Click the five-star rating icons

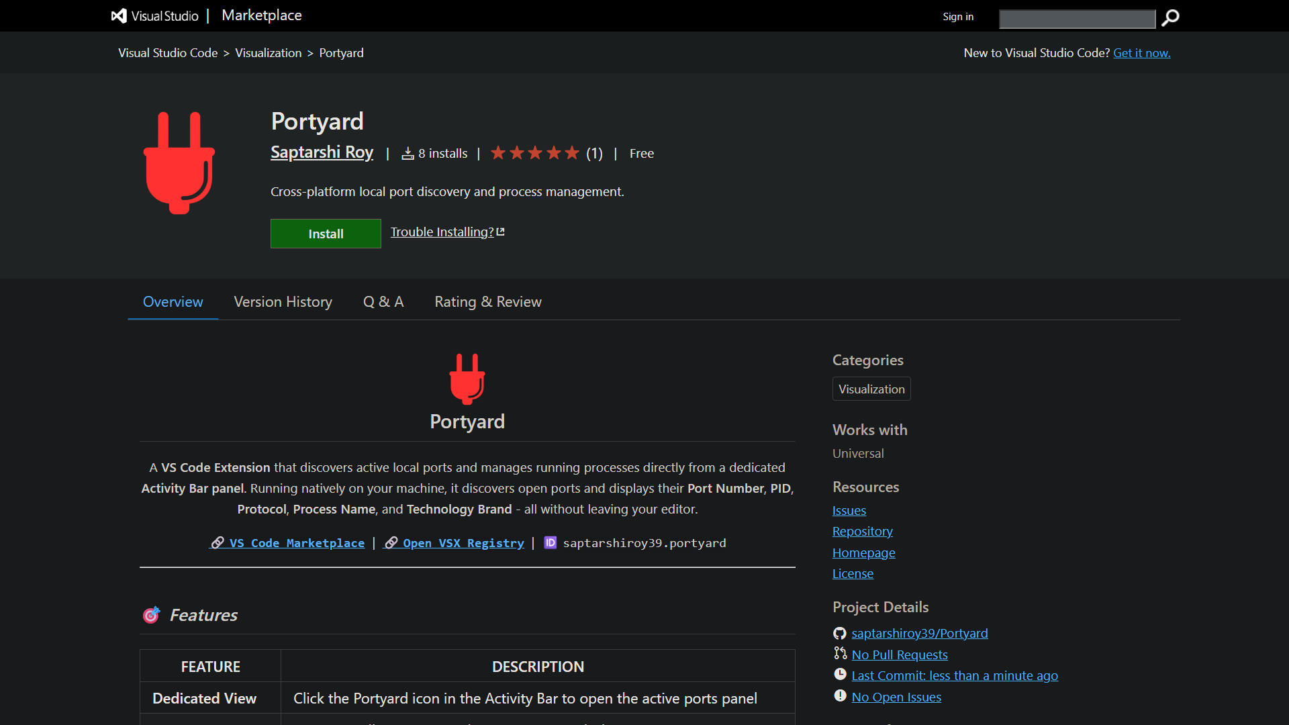click(534, 153)
